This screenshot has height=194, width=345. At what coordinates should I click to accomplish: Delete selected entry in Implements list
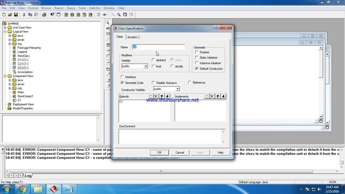212,96
